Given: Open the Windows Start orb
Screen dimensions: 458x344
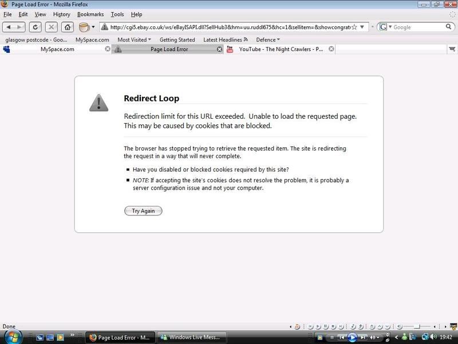Looking at the screenshot, I should [13, 337].
